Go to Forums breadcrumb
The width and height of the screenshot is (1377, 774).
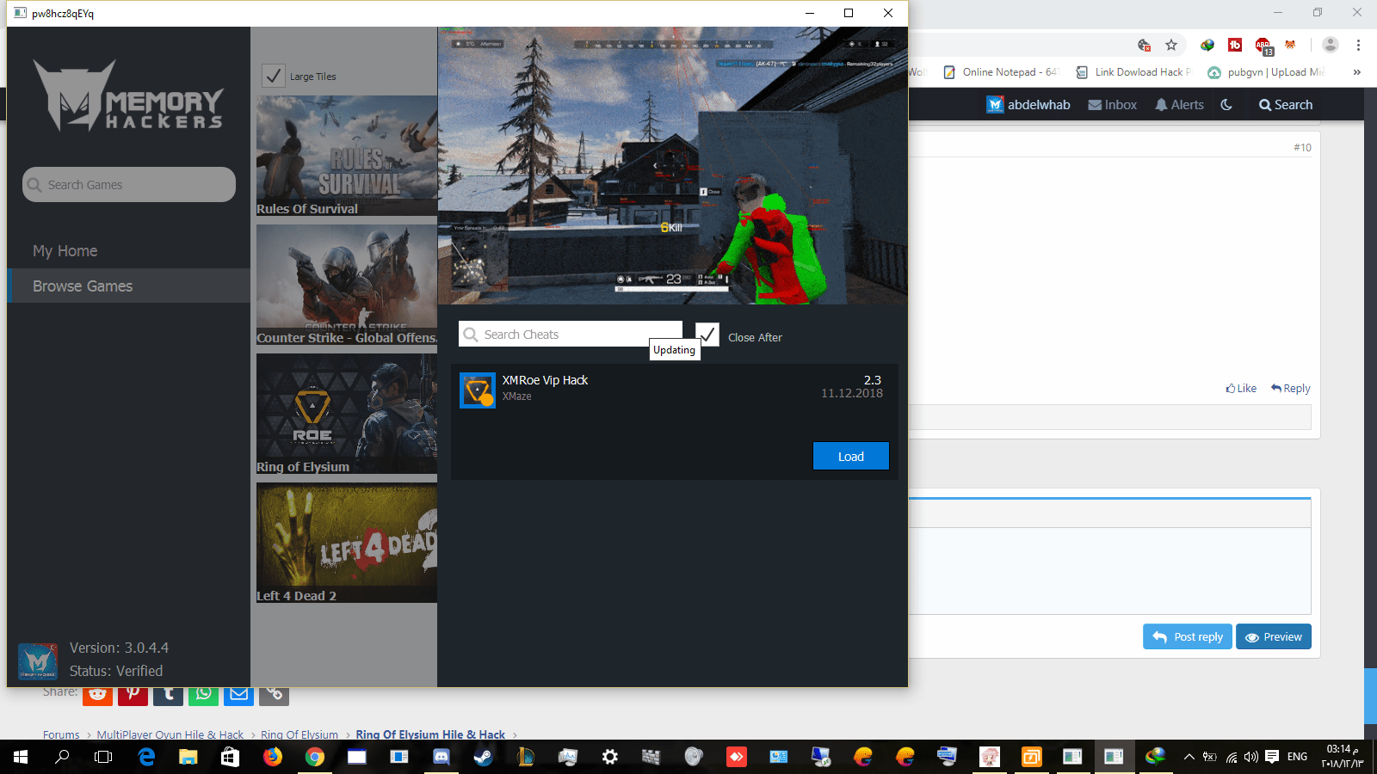click(x=61, y=734)
